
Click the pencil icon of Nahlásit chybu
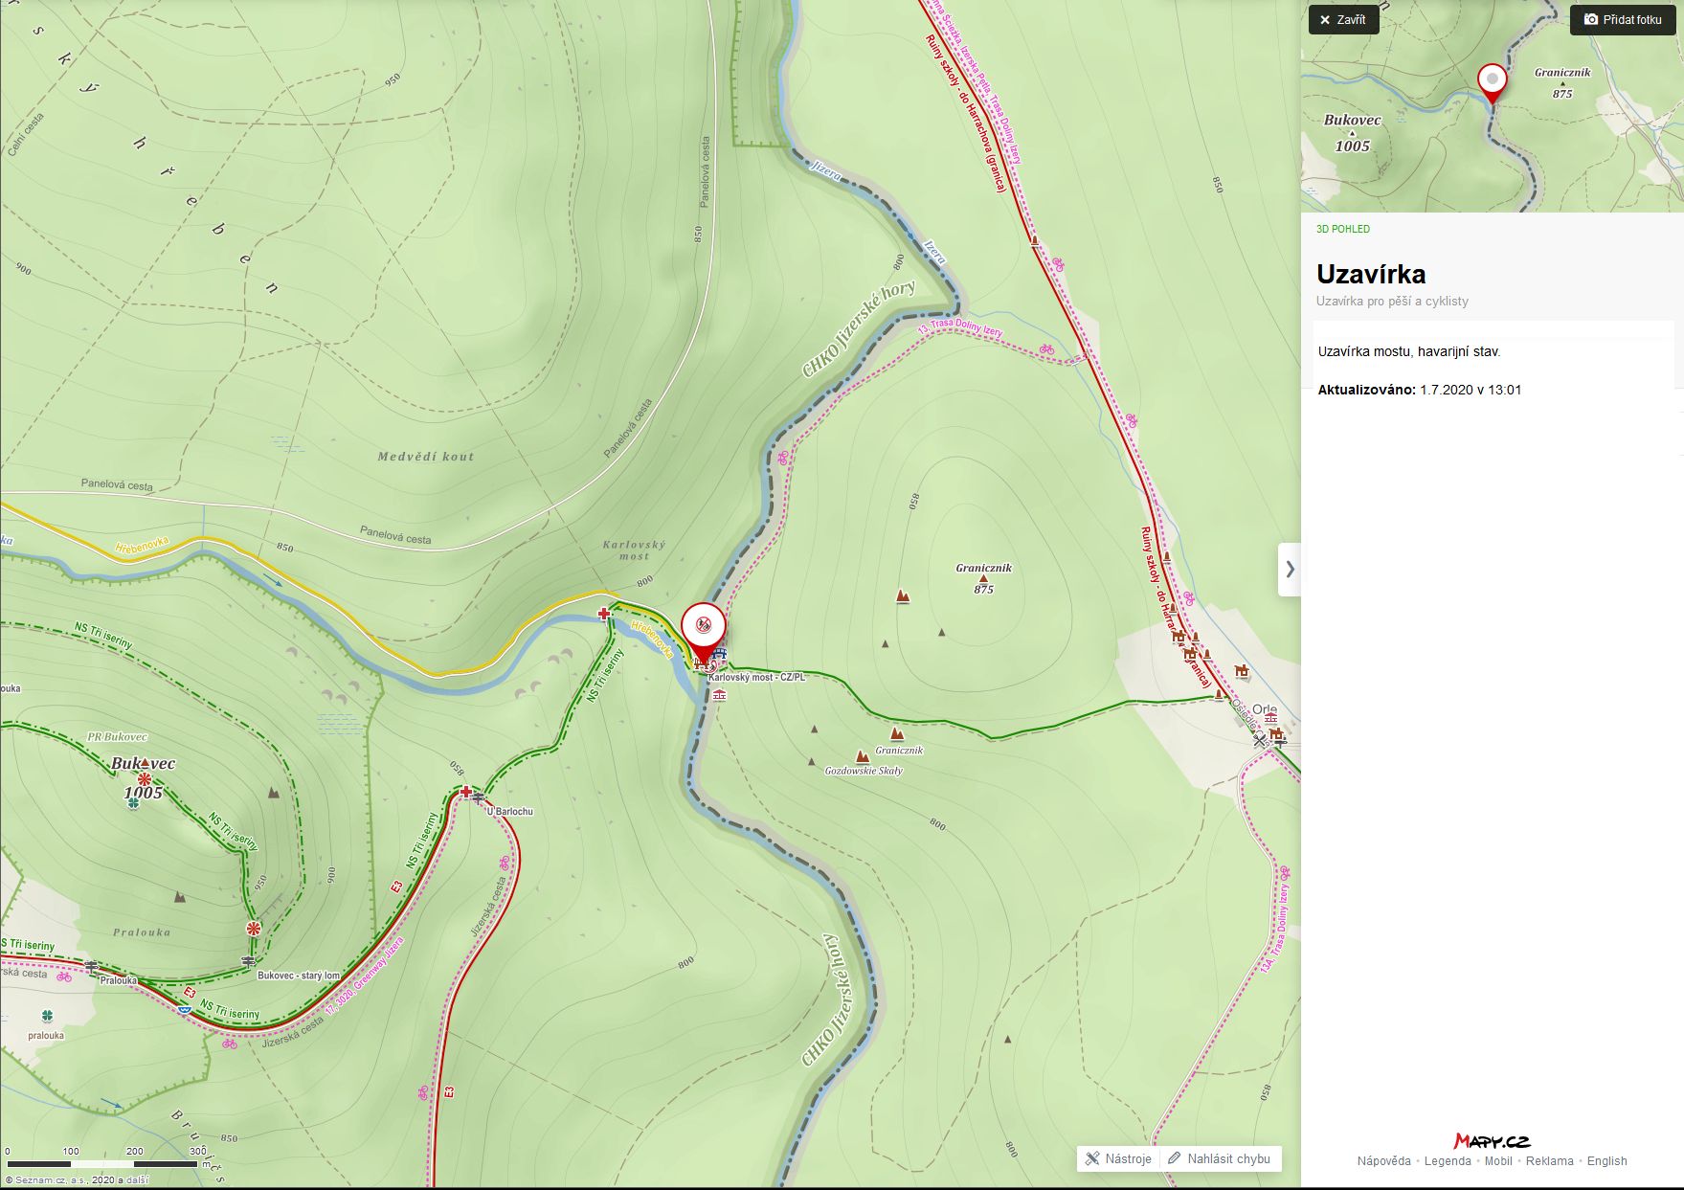pos(1175,1158)
